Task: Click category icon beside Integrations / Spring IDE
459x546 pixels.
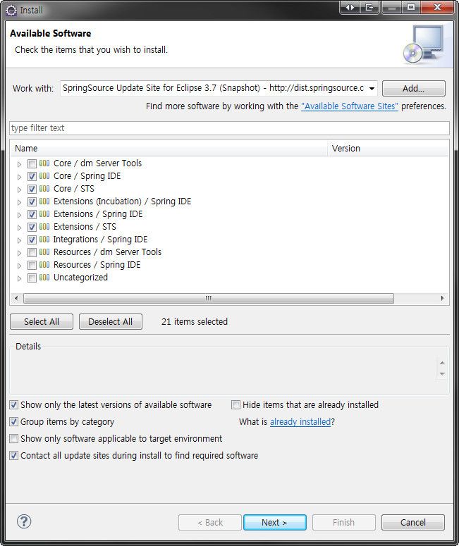Action: point(44,240)
